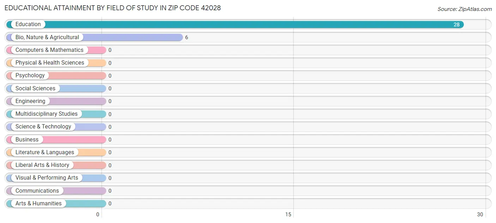Image resolution: width=496 pixels, height=223 pixels.
Task: Click the 0 value next to Psychology
Action: click(x=110, y=76)
